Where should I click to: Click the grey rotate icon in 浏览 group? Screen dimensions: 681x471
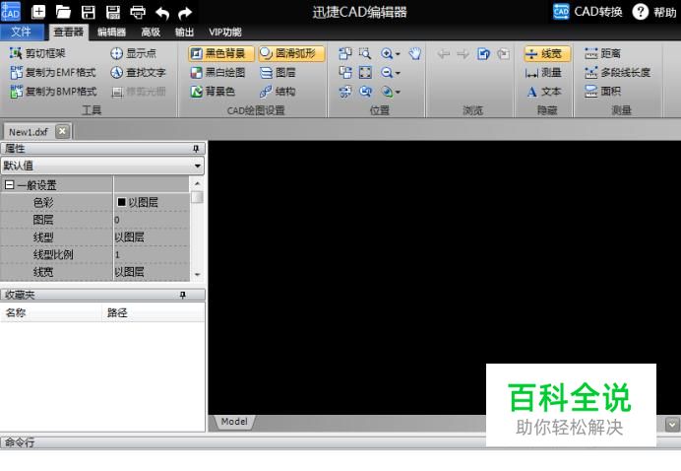[x=503, y=53]
